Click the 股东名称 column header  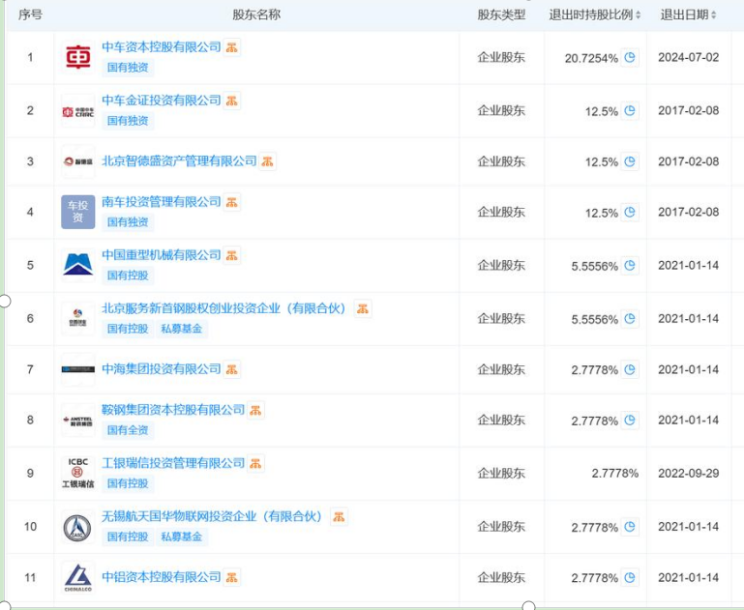point(256,15)
